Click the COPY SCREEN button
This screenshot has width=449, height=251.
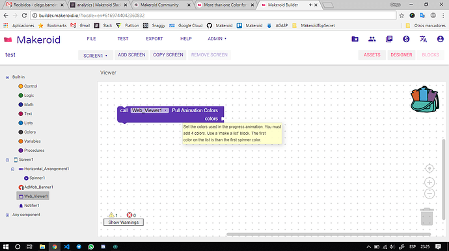point(168,55)
